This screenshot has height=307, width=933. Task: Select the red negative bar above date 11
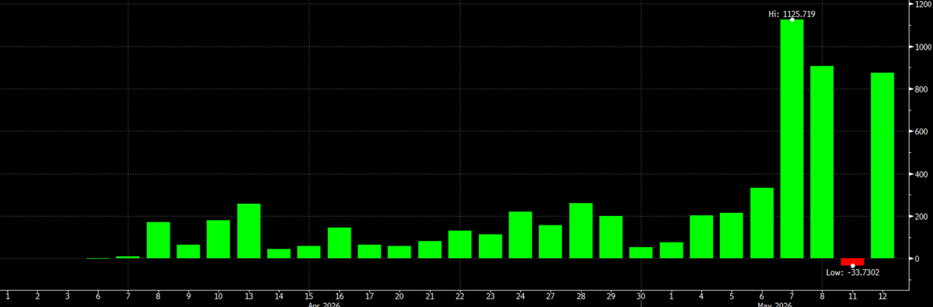click(x=852, y=262)
